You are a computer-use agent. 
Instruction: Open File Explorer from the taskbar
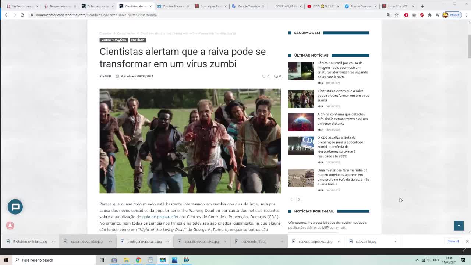click(x=126, y=260)
